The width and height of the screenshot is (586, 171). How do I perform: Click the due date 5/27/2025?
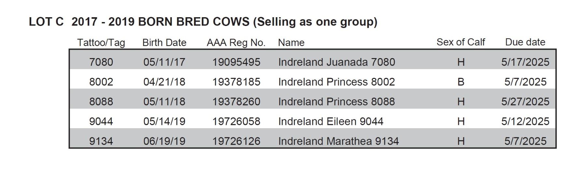[x=525, y=102]
